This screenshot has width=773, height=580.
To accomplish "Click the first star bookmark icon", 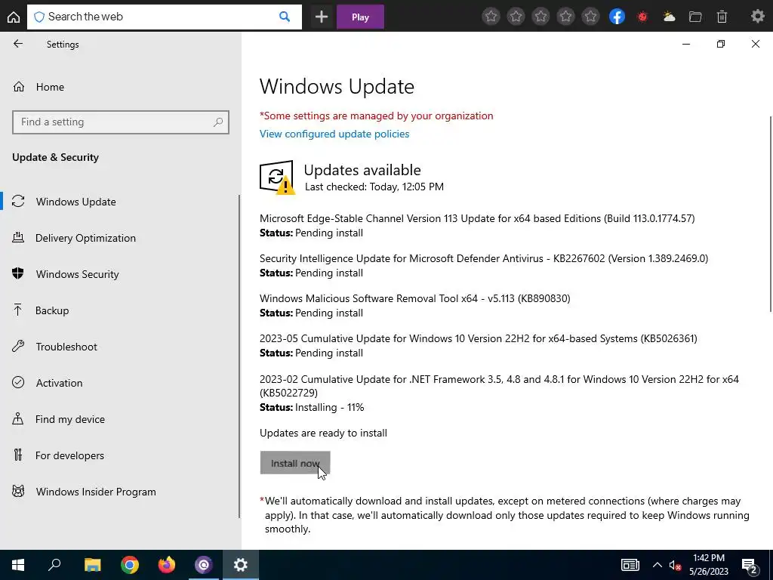I will (491, 17).
